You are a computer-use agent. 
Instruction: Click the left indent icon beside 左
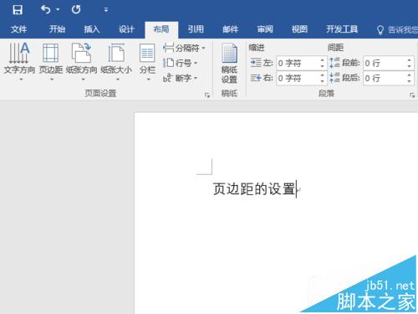point(256,63)
